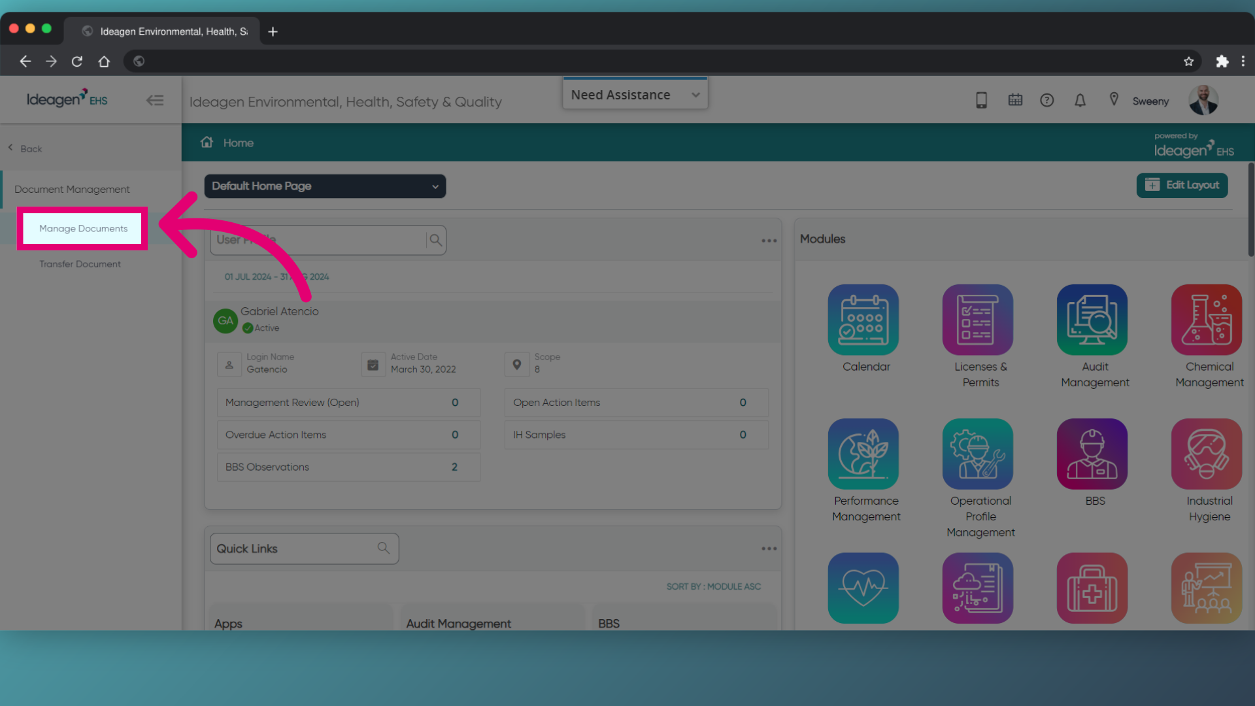The width and height of the screenshot is (1255, 706).
Task: Open the Licenses & Permits module
Action: [977, 320]
